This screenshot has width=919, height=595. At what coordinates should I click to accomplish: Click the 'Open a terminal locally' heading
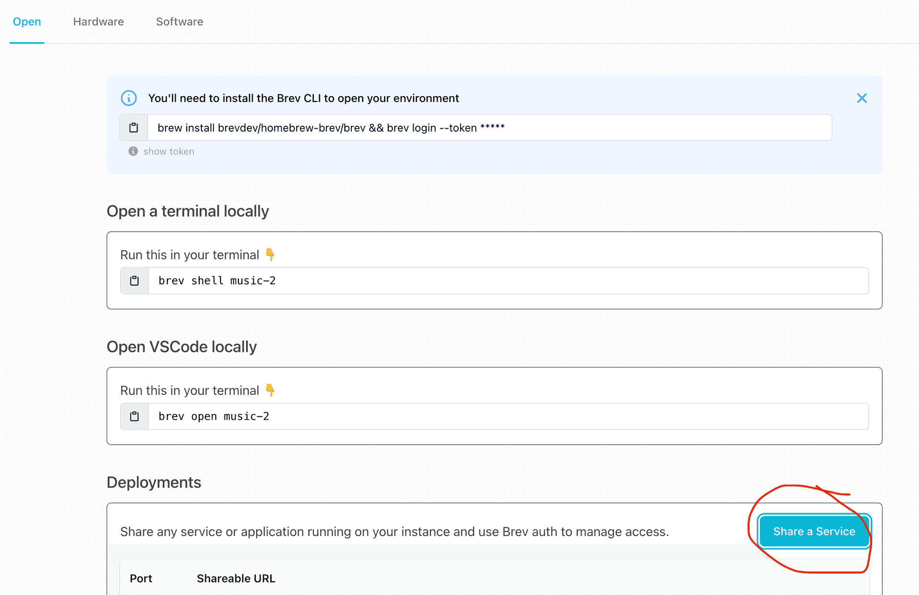[188, 211]
